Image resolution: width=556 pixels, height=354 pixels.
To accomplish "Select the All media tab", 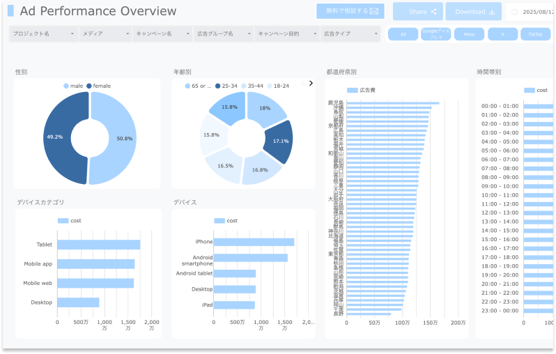I will (x=403, y=33).
